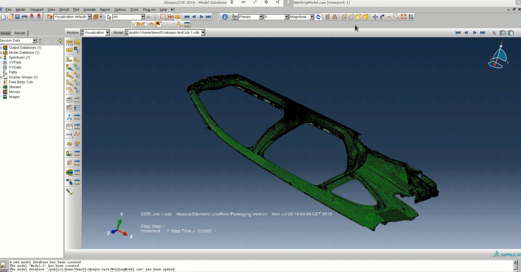The image size is (521, 272).
Task: Toggle the selection arrow tool
Action: (110, 17)
